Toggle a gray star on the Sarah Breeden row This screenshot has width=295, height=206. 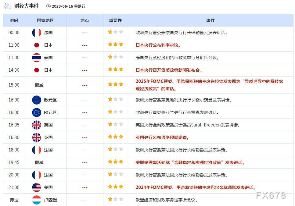pos(115,124)
